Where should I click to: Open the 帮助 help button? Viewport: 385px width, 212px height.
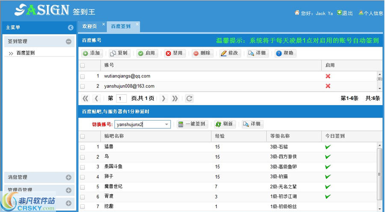[x=285, y=53]
